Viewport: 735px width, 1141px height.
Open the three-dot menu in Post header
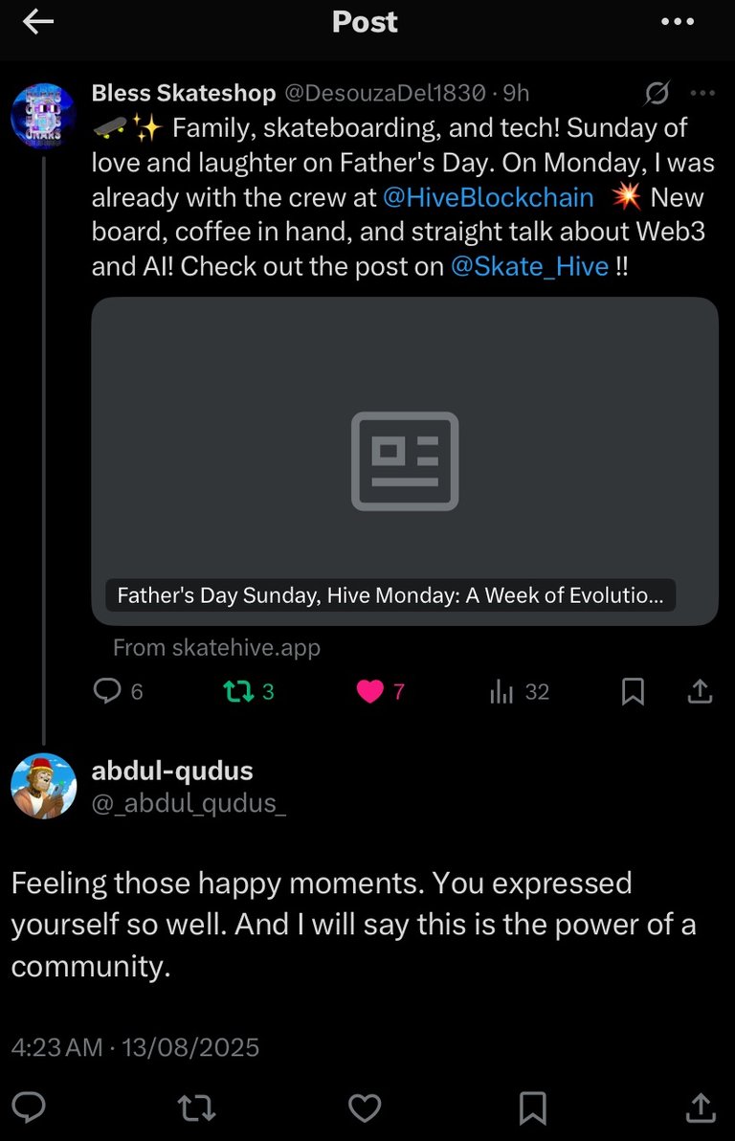(678, 23)
